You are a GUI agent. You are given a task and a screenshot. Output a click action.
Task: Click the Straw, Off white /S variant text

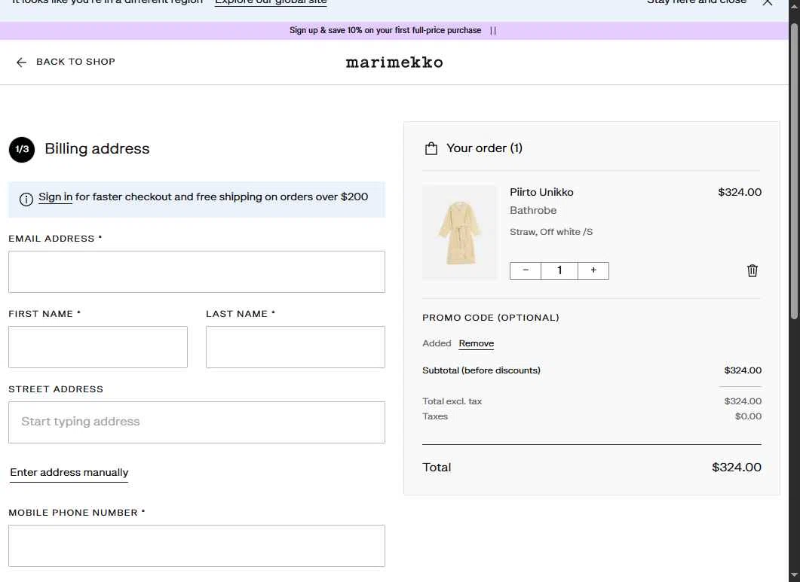coord(551,232)
